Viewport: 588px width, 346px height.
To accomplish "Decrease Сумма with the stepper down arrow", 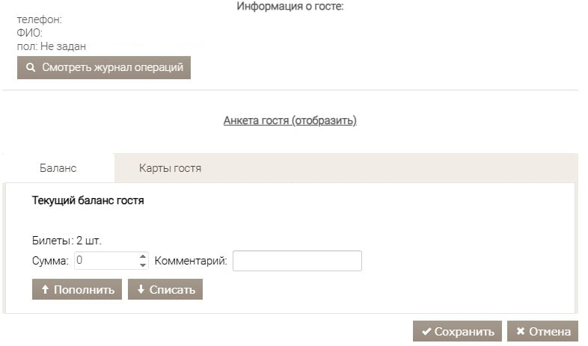I will tap(143, 265).
